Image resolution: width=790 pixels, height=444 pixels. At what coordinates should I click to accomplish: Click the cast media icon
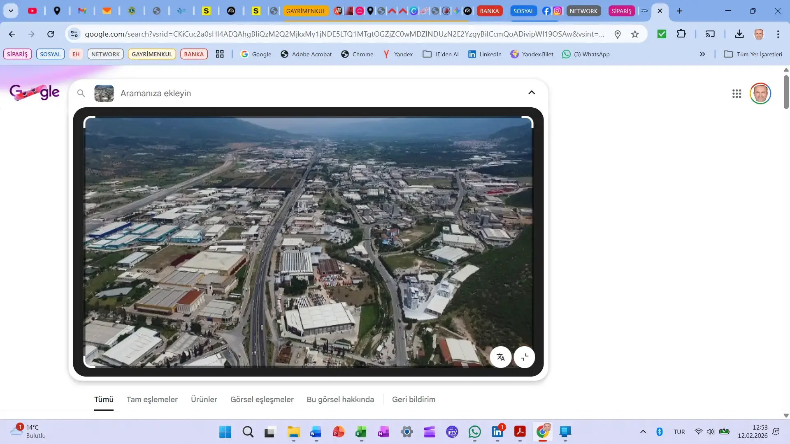coord(710,34)
